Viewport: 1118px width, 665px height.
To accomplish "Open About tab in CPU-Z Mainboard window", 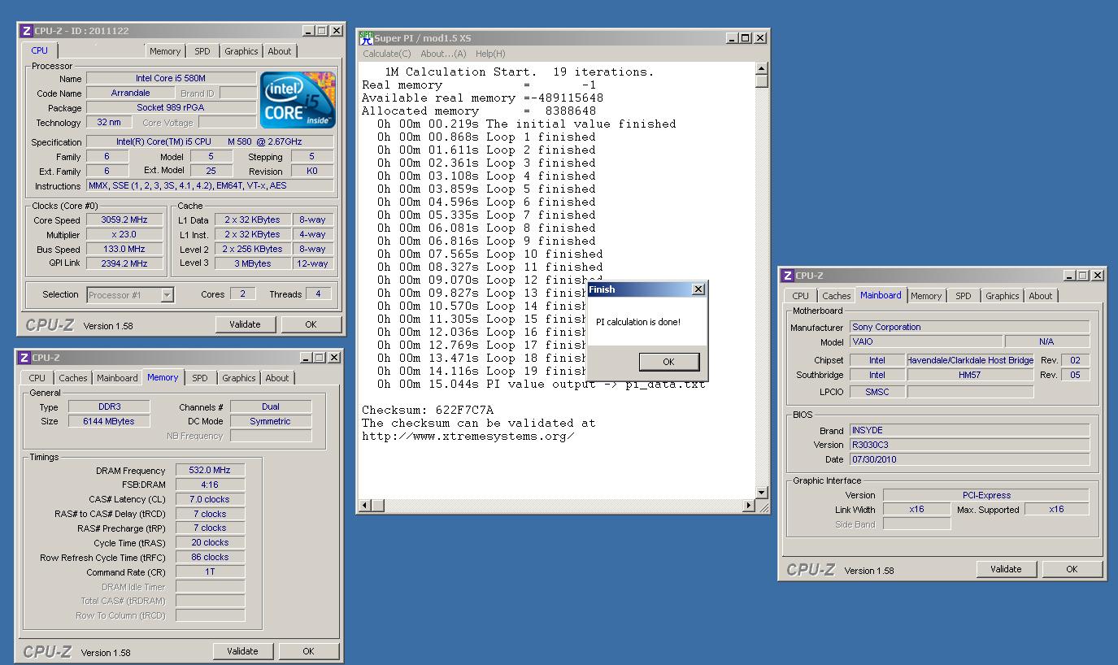I will point(1041,296).
